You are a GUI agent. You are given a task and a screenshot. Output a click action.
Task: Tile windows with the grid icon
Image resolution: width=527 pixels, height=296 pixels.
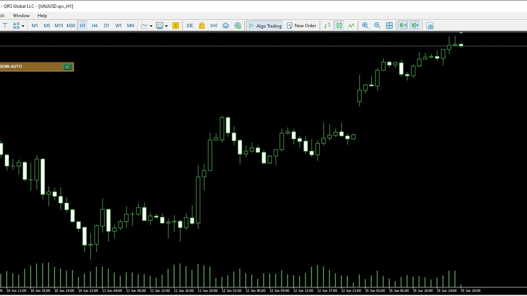[390, 26]
